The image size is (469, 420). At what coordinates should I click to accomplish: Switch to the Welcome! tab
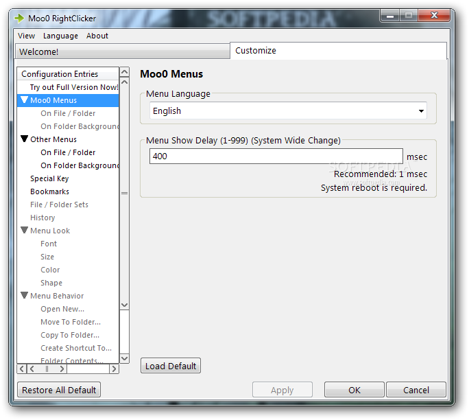click(123, 51)
